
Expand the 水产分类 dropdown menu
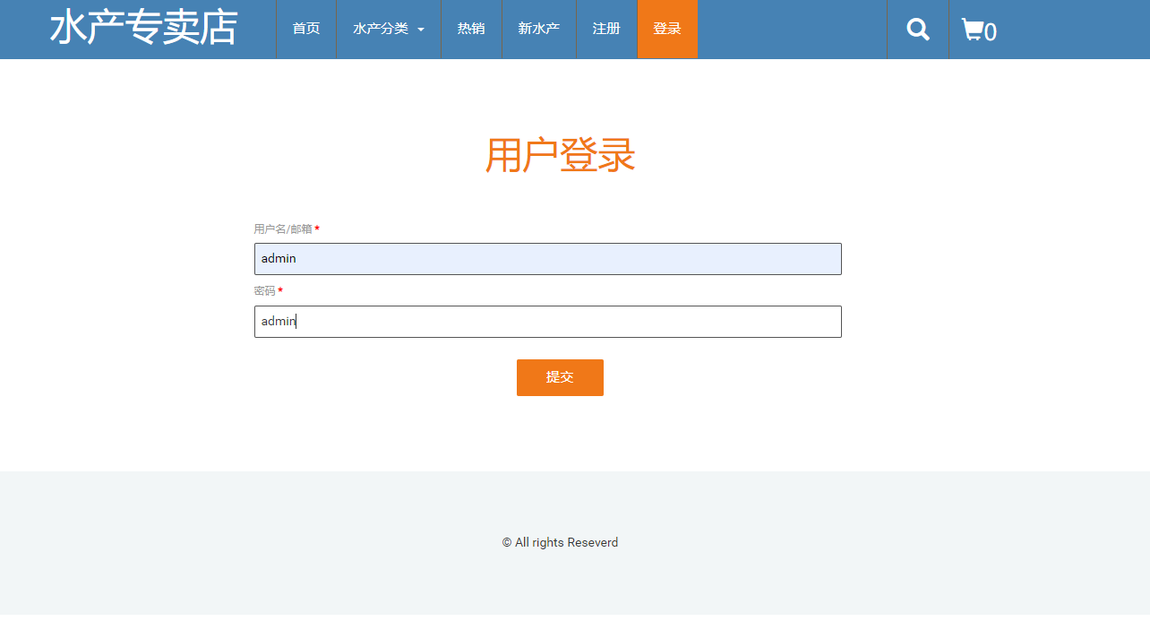381,28
